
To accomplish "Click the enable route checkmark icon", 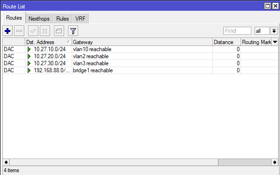I will [x=33, y=31].
